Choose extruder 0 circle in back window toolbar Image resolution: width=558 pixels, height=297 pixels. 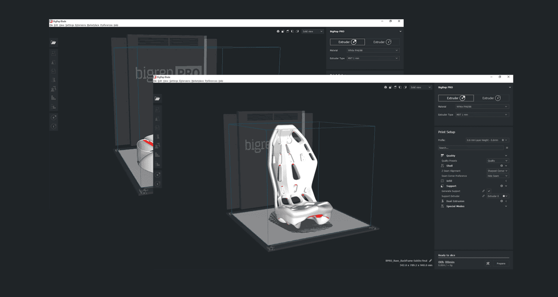54,118
